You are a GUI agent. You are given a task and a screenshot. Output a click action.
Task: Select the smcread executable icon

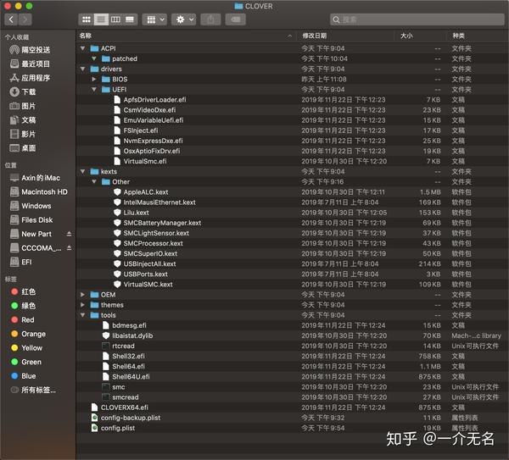[x=106, y=397]
